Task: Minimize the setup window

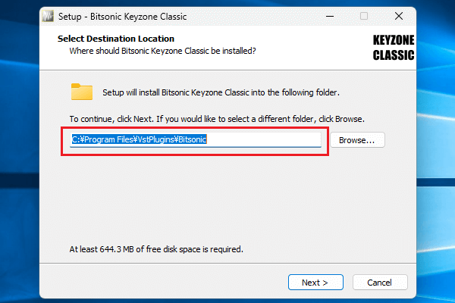Action: pos(330,16)
